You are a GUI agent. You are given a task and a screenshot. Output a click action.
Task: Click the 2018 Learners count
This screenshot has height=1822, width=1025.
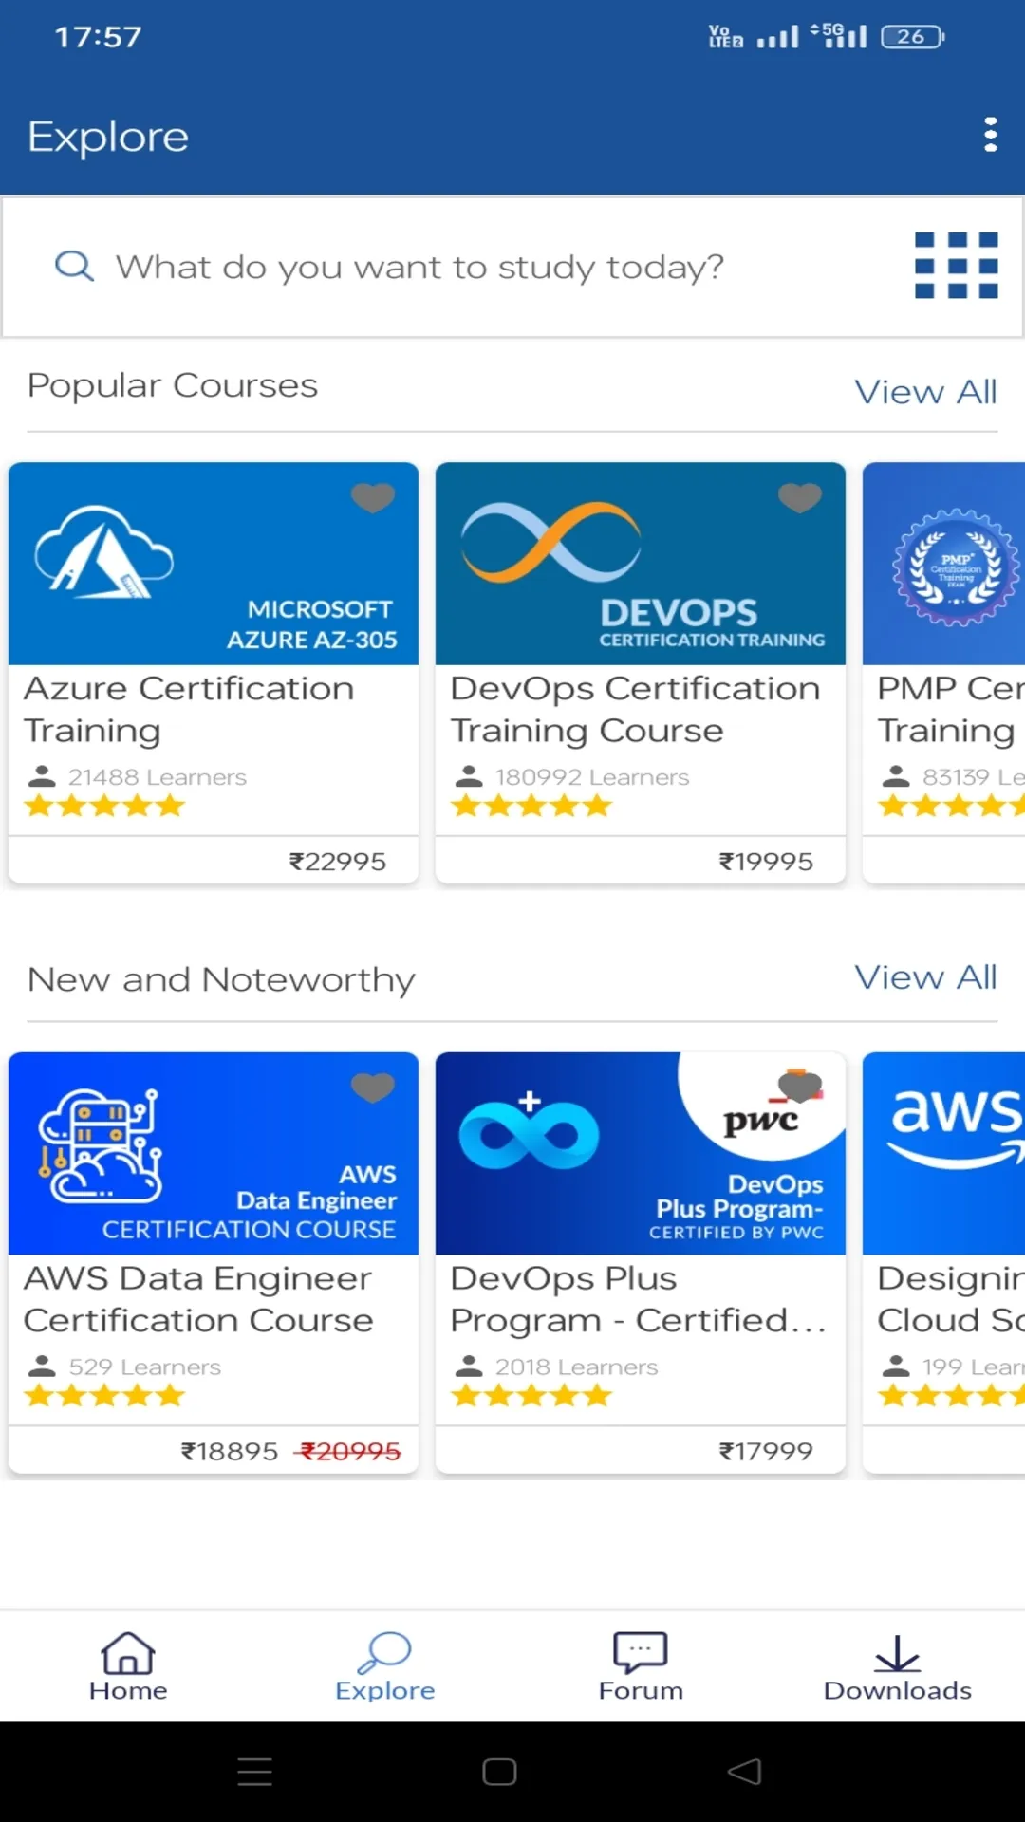pyautogui.click(x=576, y=1366)
